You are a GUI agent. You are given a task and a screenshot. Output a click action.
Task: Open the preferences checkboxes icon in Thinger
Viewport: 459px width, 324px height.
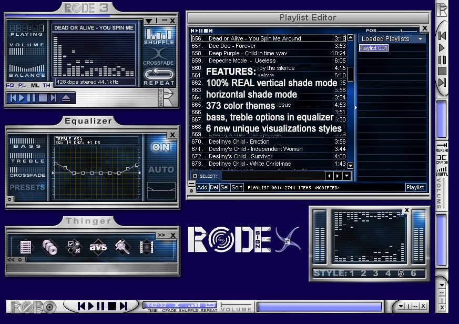74,246
